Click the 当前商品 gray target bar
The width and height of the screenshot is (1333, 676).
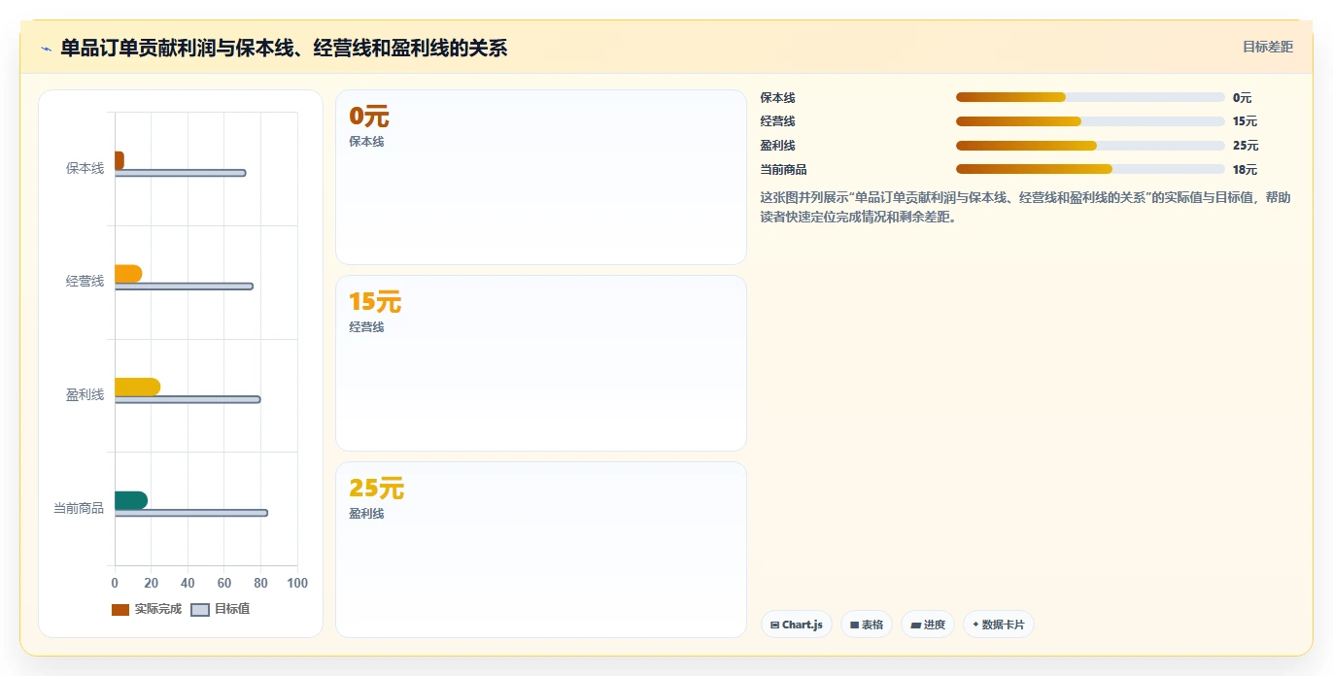click(191, 513)
